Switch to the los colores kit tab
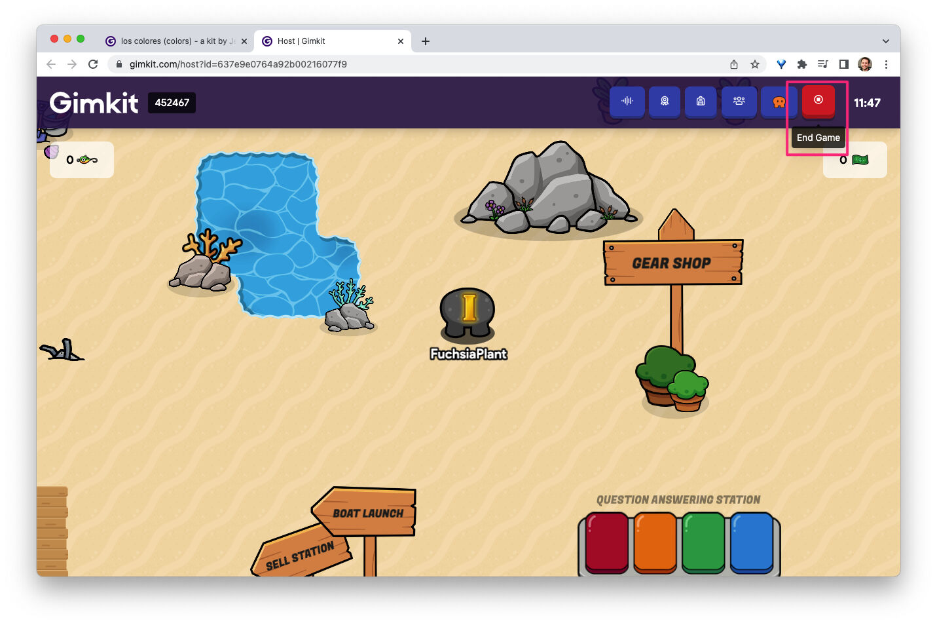Image resolution: width=937 pixels, height=625 pixels. [177, 41]
